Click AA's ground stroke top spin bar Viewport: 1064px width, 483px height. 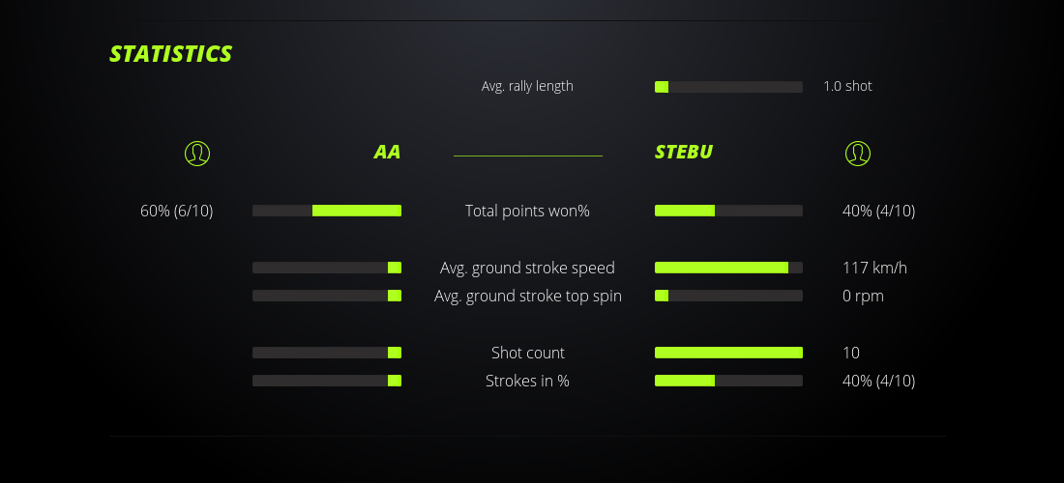tap(327, 296)
